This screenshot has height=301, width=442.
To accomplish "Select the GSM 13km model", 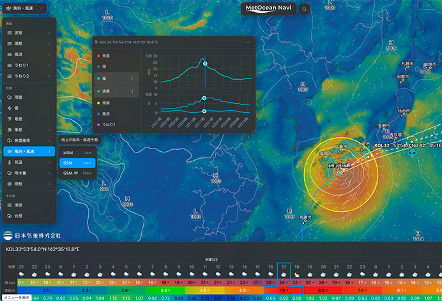I will tap(77, 163).
